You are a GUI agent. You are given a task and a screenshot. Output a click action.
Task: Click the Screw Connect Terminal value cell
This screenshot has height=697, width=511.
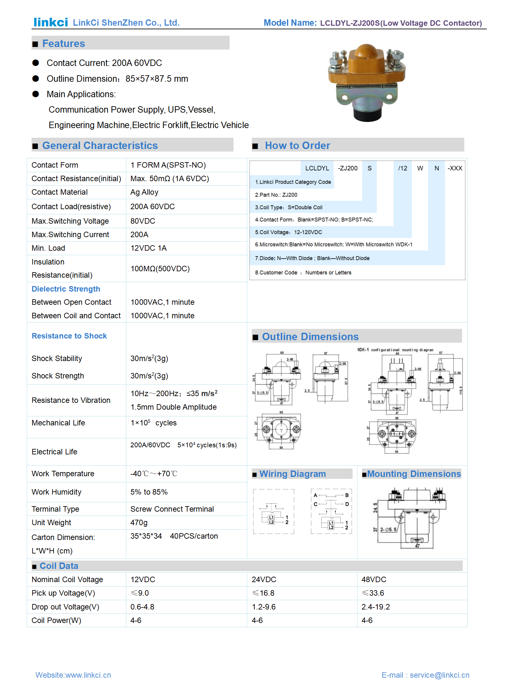[x=172, y=509]
